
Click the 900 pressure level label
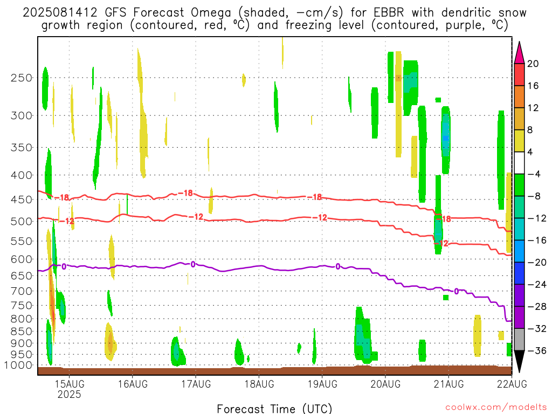click(22, 343)
